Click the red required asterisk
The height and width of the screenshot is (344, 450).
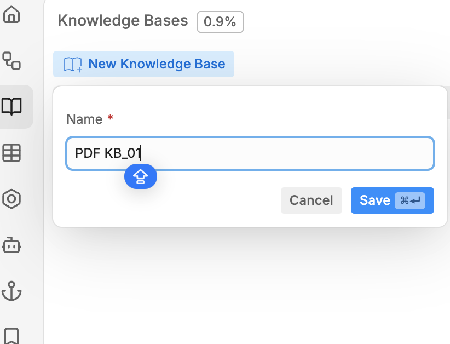tap(111, 118)
